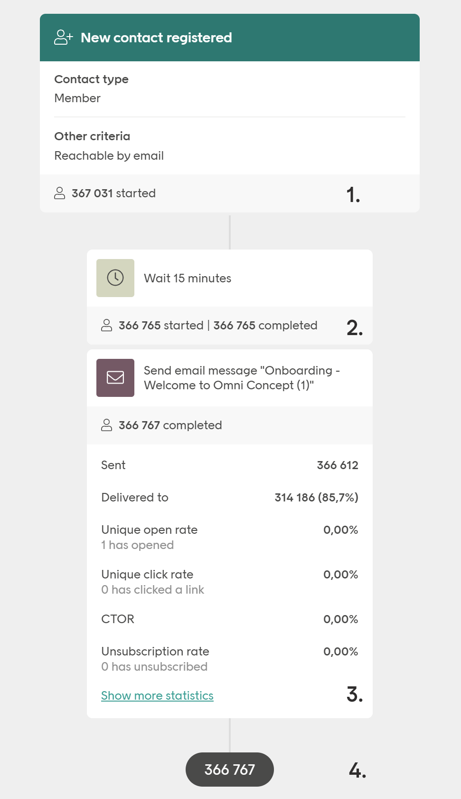Click the add-contact icon in header
This screenshot has height=799, width=461.
64,38
